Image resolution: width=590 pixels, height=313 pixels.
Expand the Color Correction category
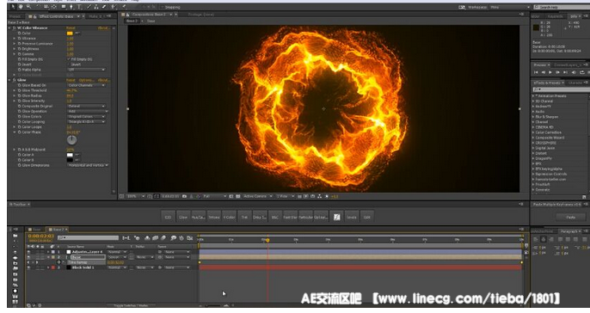[x=533, y=132]
